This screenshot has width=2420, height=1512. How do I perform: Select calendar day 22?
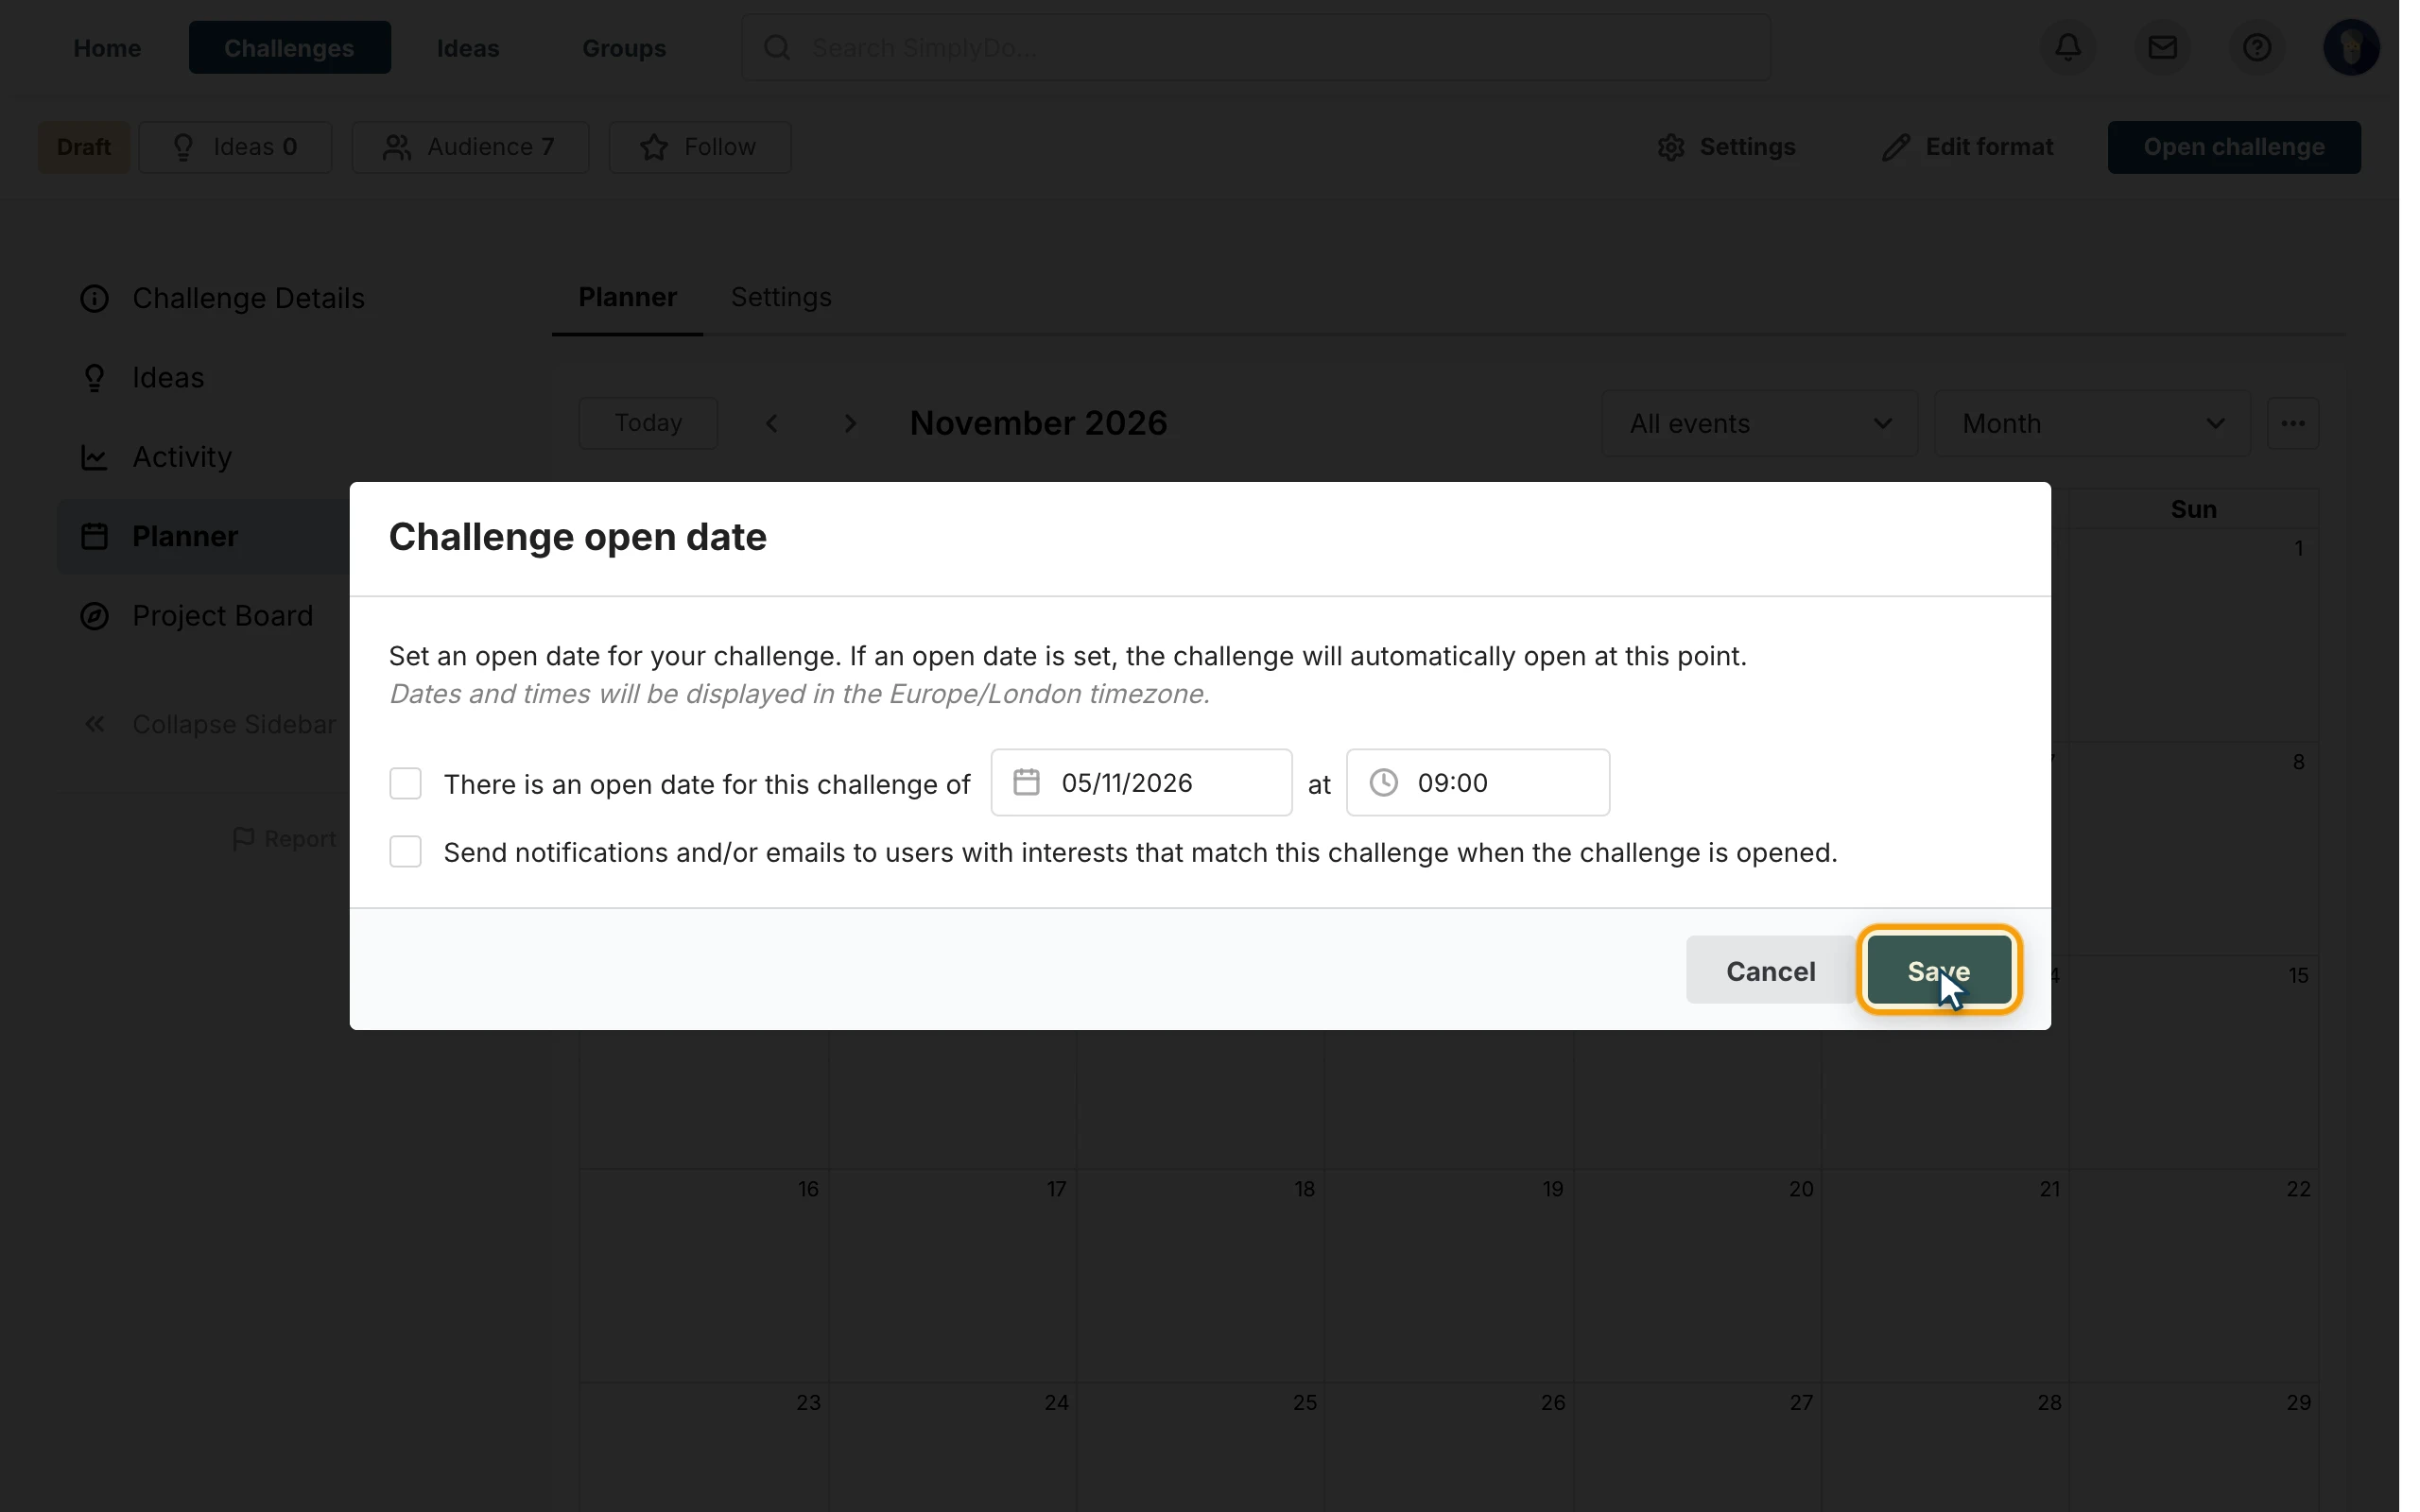[x=2194, y=1275]
